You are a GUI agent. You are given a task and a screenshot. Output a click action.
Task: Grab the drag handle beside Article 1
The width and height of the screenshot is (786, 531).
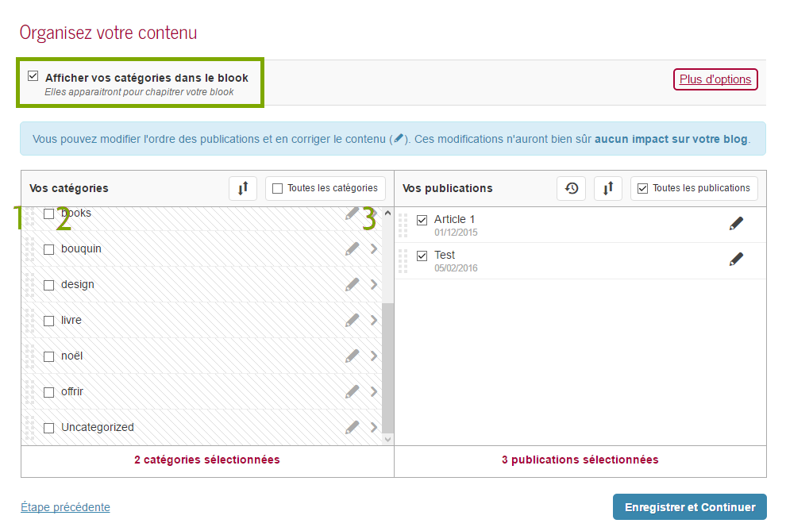point(403,225)
